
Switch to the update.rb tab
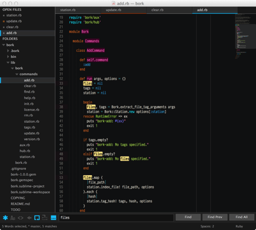click(x=123, y=10)
